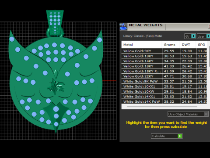The width and height of the screenshot is (210, 158).
Task: Click the grams value '29.31'
Action: click(169, 91)
